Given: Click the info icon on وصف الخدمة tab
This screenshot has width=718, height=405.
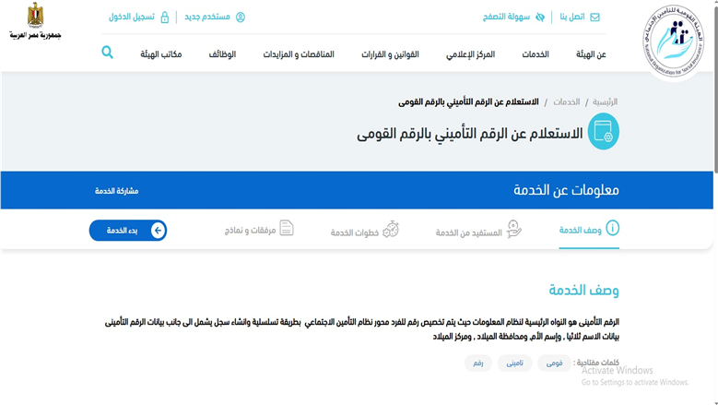Looking at the screenshot, I should tap(612, 228).
